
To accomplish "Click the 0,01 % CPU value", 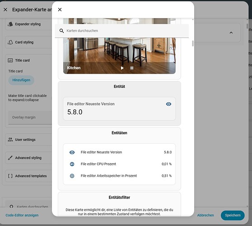I will 167,164.
